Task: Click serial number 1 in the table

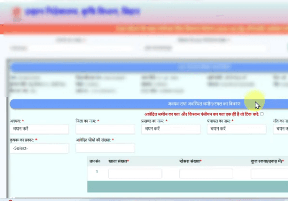Action: coord(97,171)
